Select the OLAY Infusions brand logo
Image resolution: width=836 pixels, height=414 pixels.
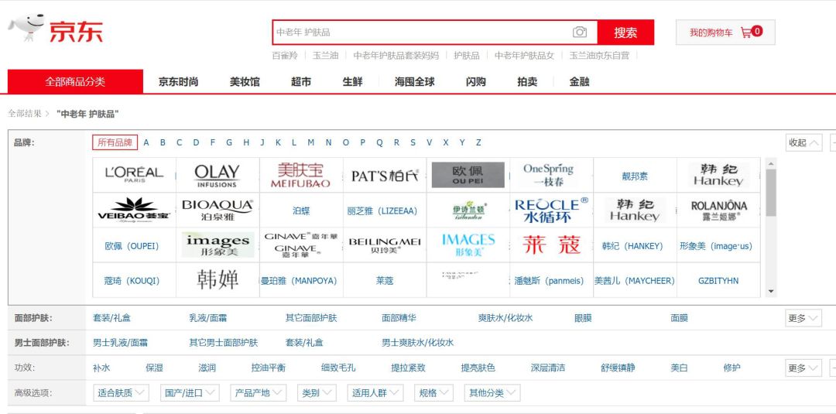tap(217, 175)
